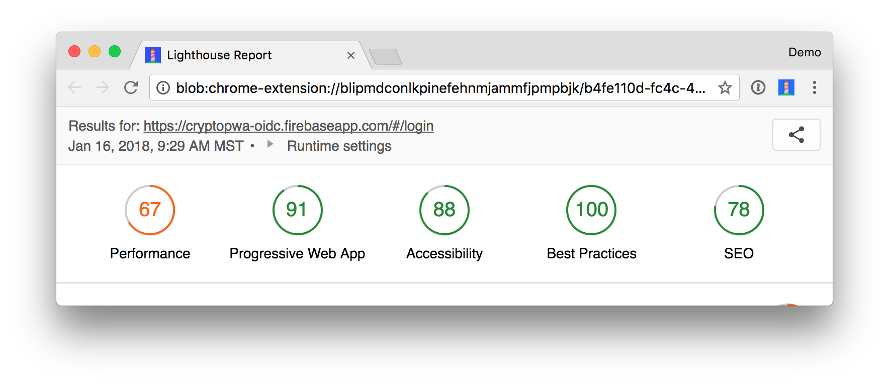Close the Lighthouse Report tab
Image resolution: width=889 pixels, height=386 pixels.
351,55
